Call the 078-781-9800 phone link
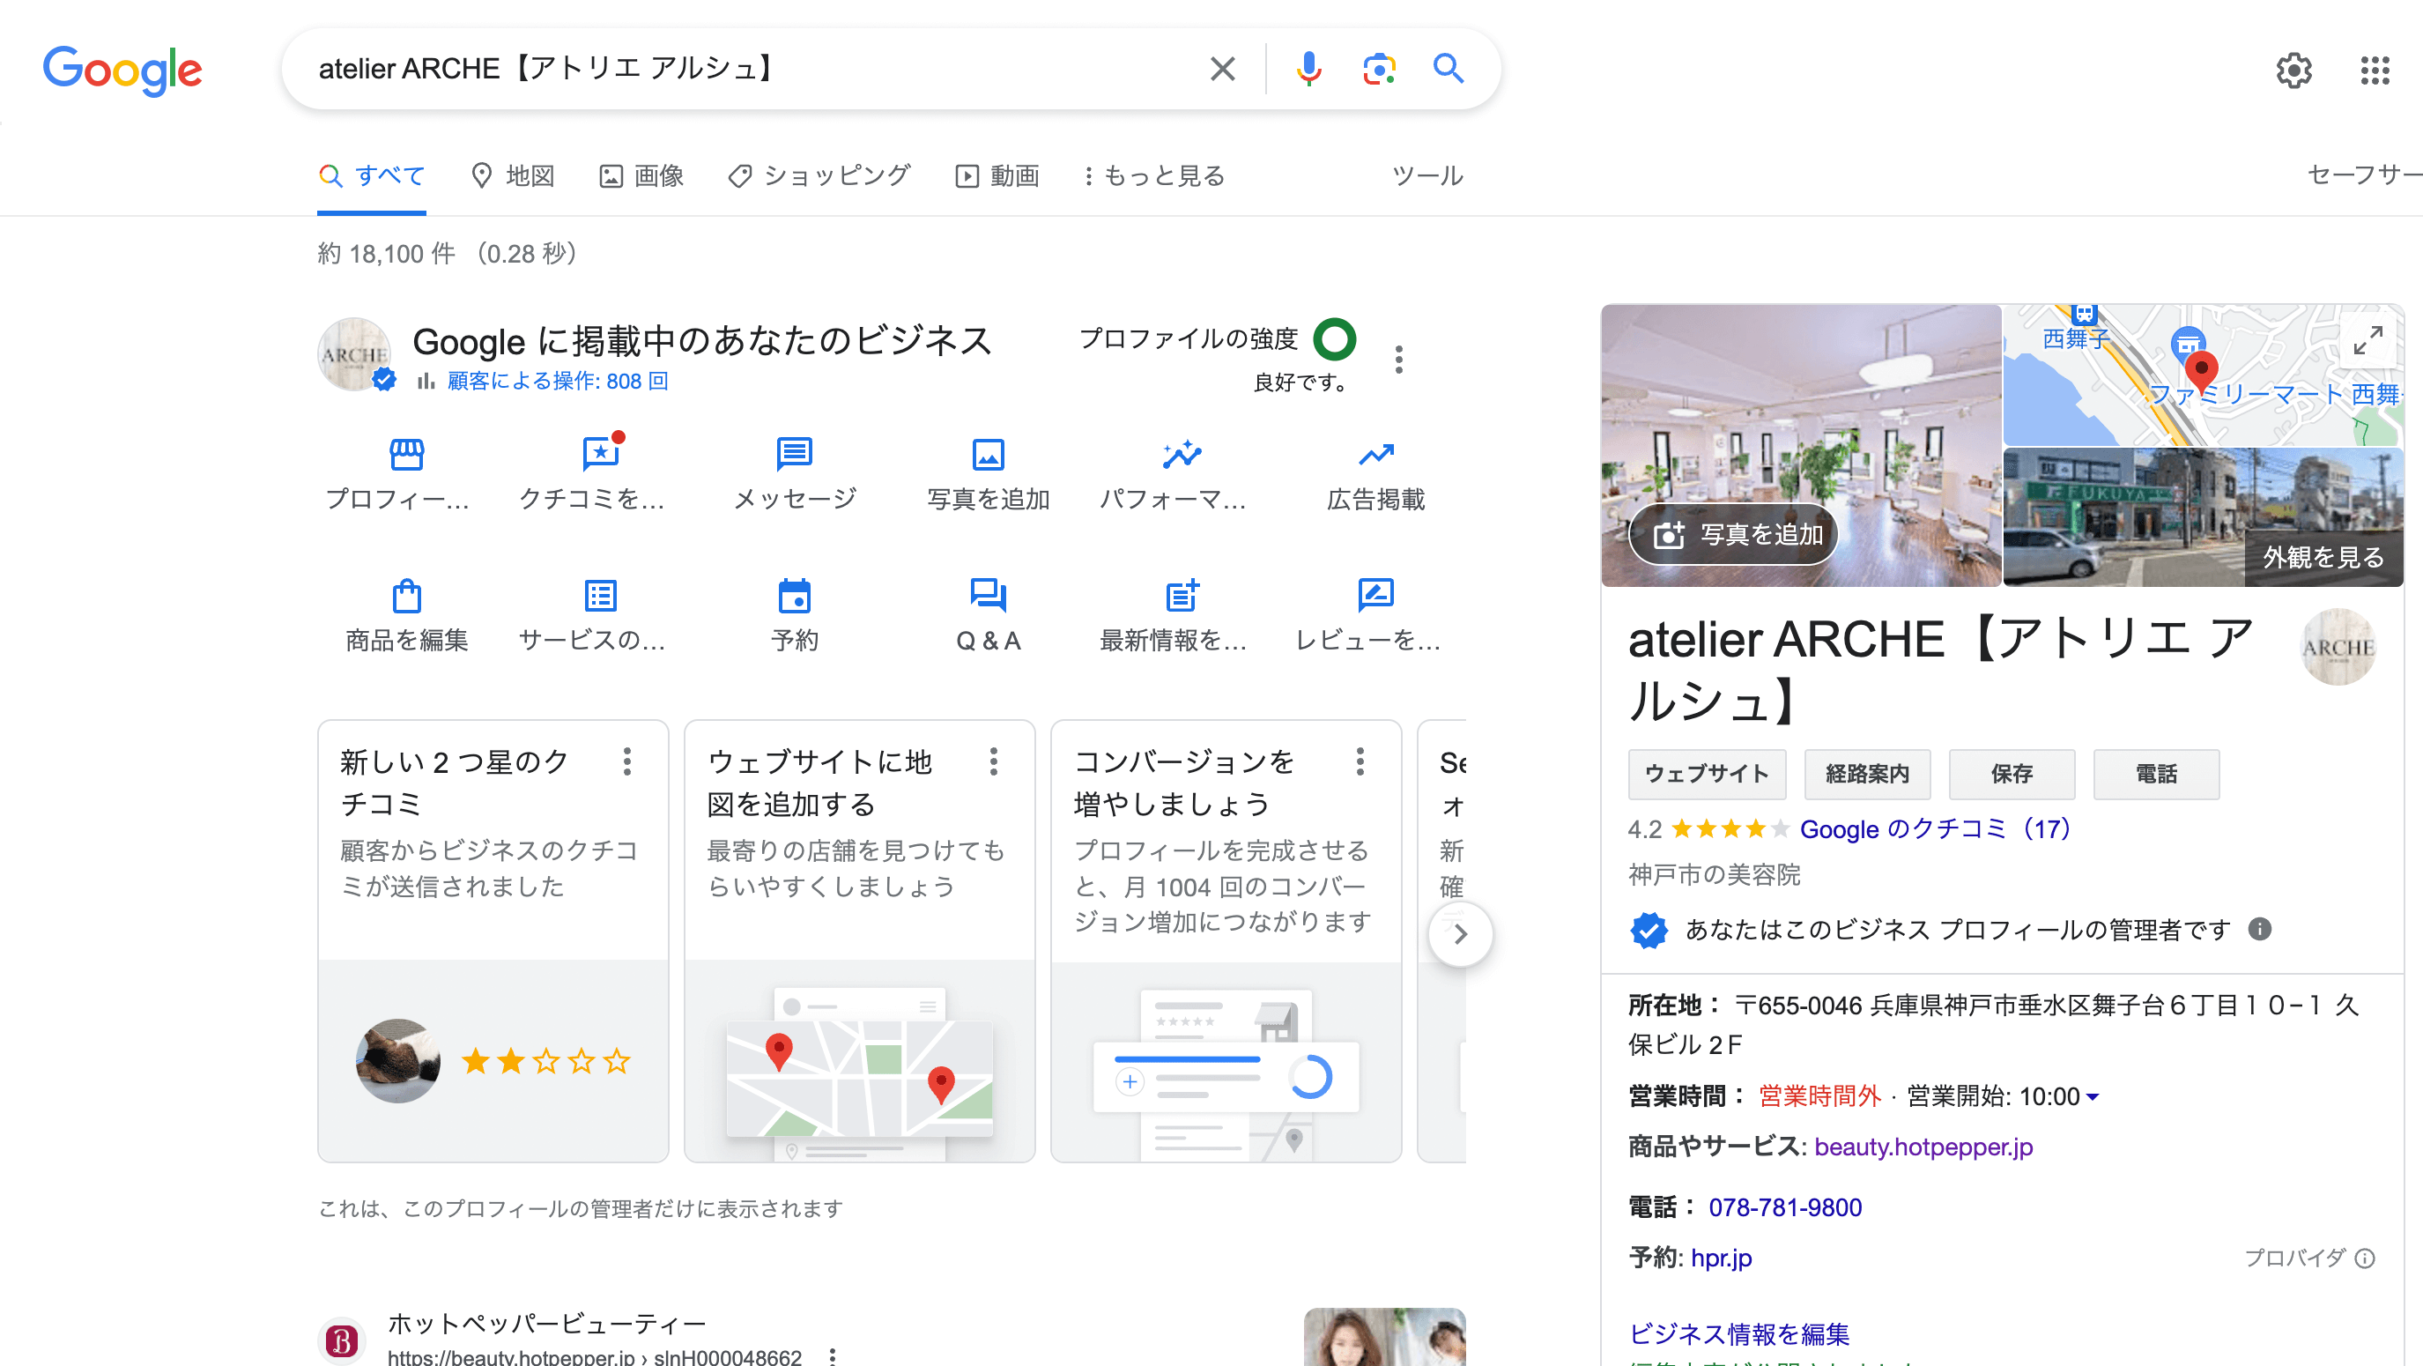 click(1784, 1207)
